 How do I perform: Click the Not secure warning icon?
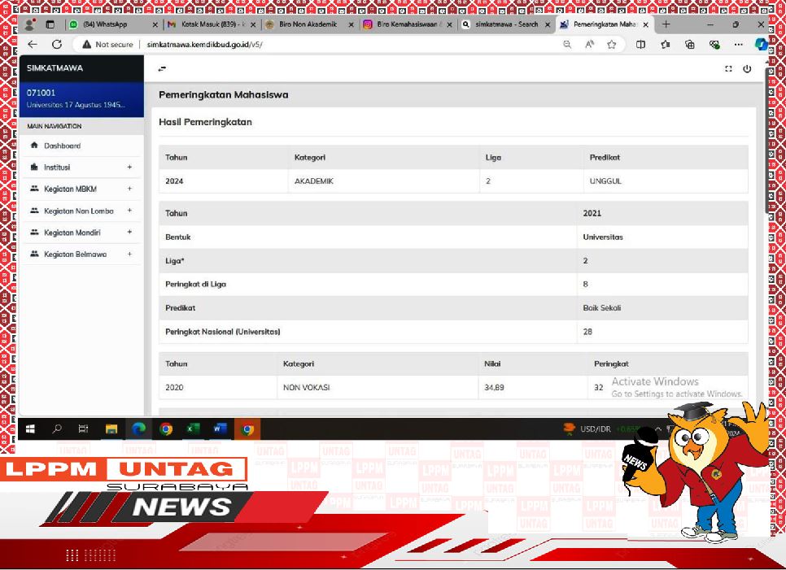[87, 45]
